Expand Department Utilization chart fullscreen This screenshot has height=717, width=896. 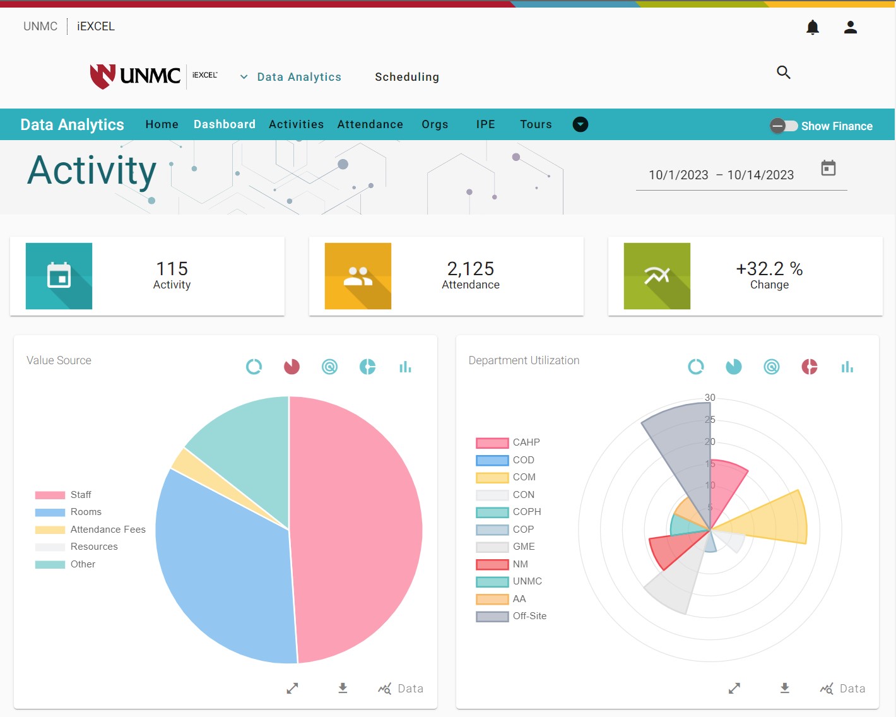point(734,688)
